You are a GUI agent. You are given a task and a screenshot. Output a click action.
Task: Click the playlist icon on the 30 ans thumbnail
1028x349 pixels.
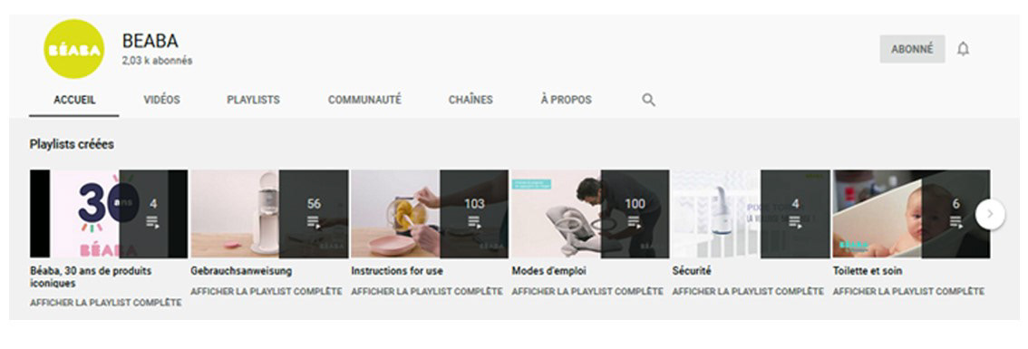[153, 222]
